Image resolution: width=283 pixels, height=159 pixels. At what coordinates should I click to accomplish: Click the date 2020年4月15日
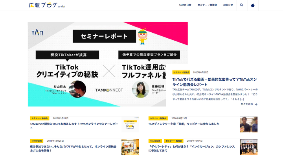pyautogui.click(x=179, y=118)
